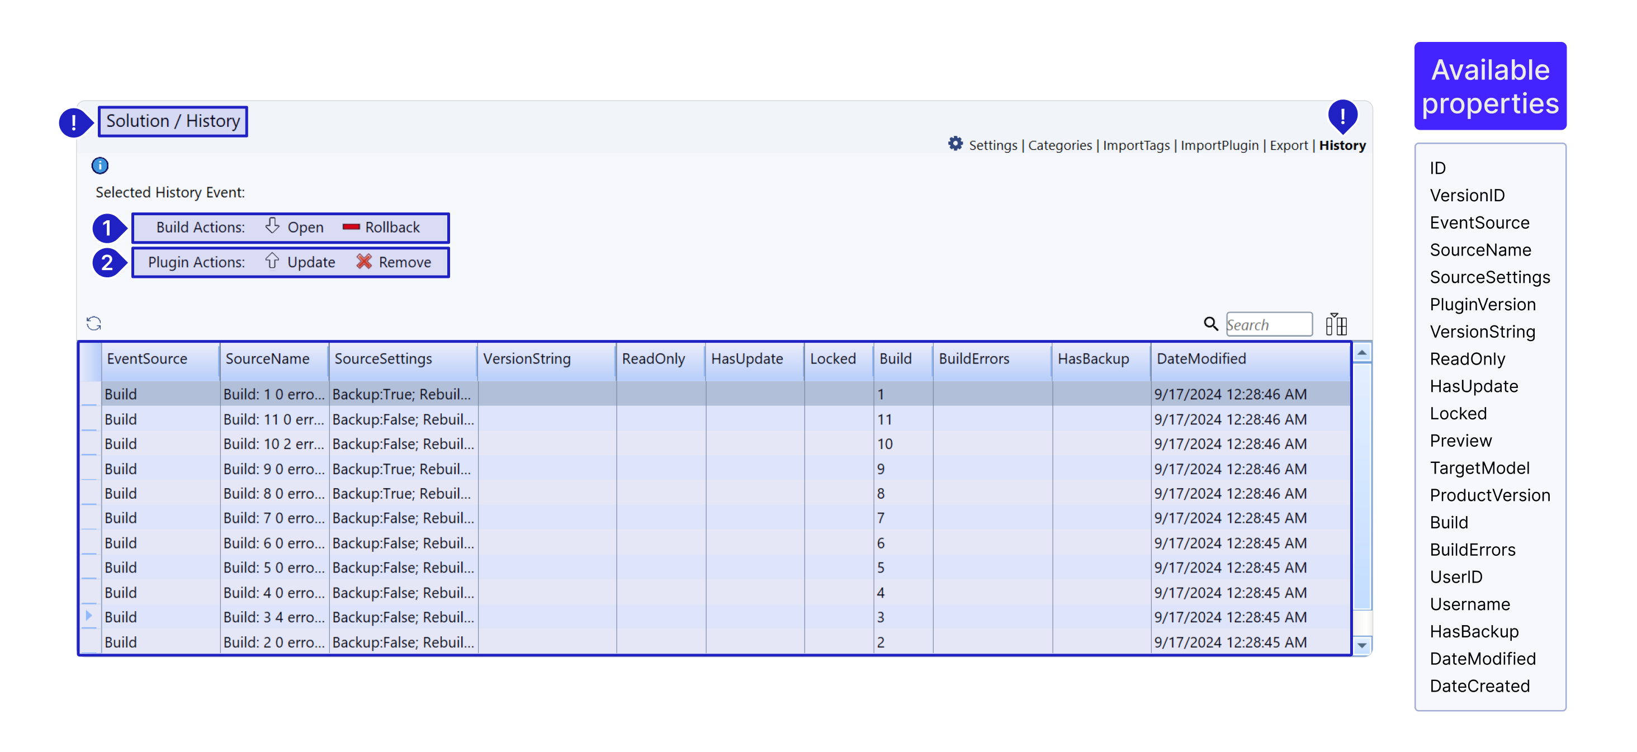This screenshot has height=752, width=1637.
Task: Click the refresh icon above the table
Action: (94, 324)
